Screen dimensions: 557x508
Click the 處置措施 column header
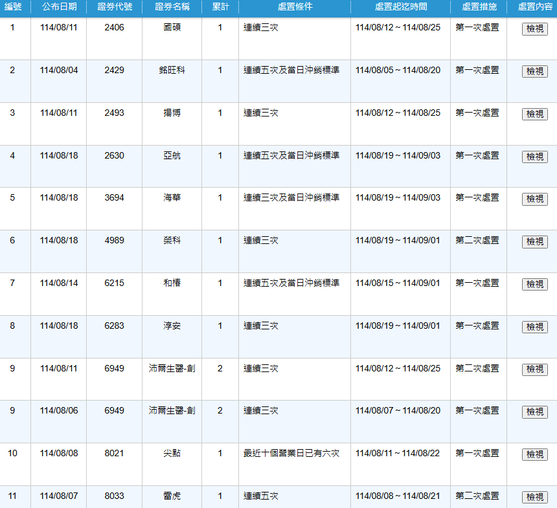pyautogui.click(x=479, y=6)
